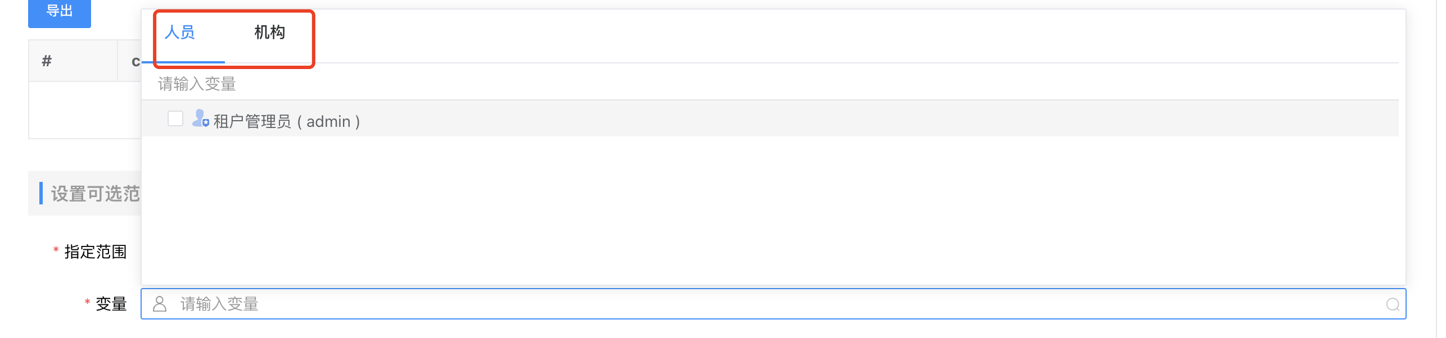Viewport: 1446px width, 338px height.
Task: Click the magnifier search icon in 变量 field
Action: [1393, 304]
